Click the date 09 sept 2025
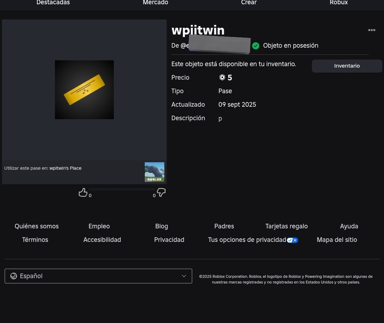Image resolution: width=384 pixels, height=323 pixels. click(237, 105)
